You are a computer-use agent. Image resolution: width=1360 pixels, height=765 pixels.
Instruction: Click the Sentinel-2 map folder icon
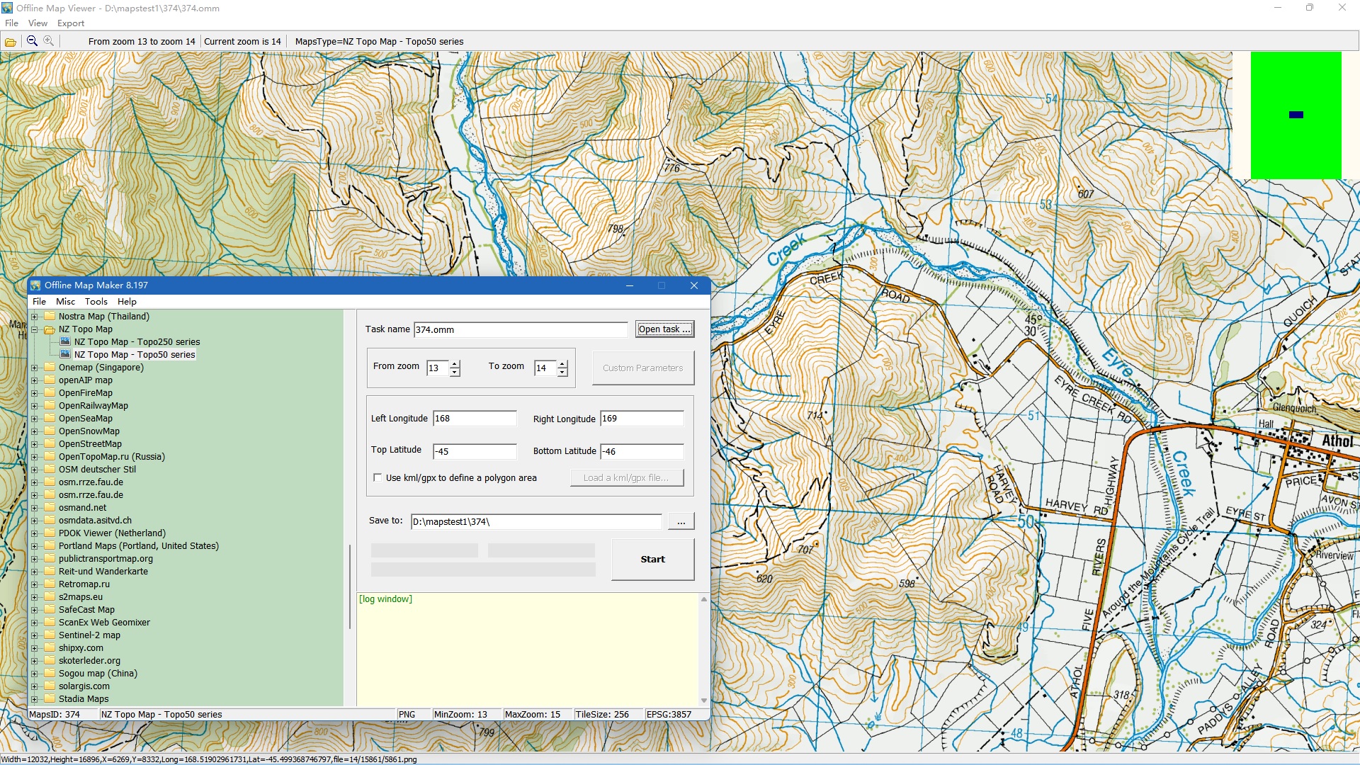pos(50,635)
